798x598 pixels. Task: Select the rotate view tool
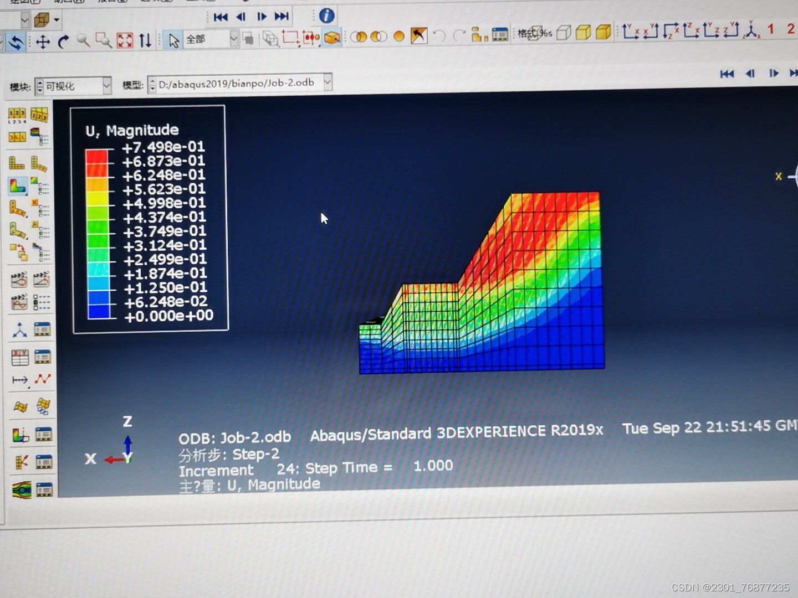(x=16, y=42)
